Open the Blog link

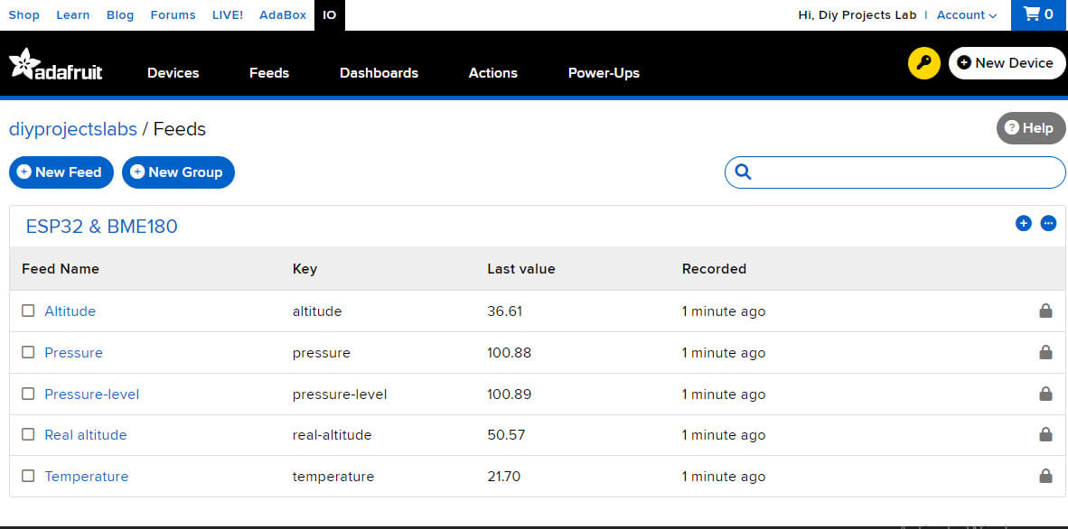pyautogui.click(x=120, y=15)
